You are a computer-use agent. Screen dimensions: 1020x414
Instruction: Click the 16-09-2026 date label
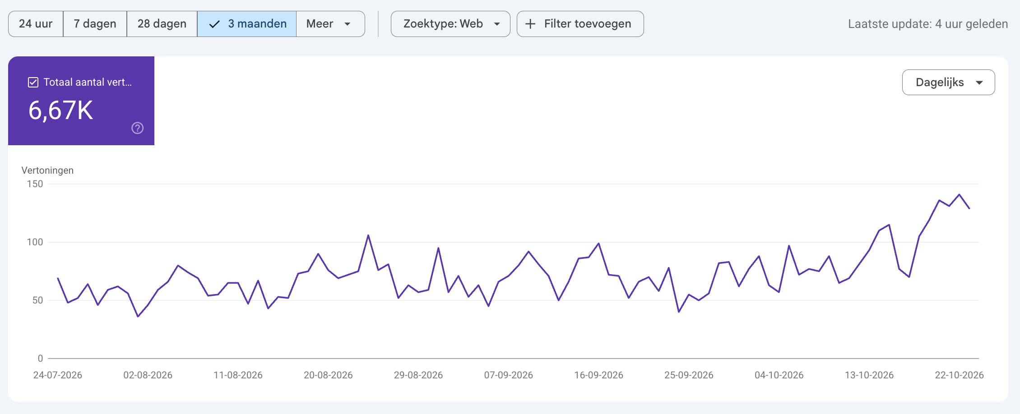[598, 375]
